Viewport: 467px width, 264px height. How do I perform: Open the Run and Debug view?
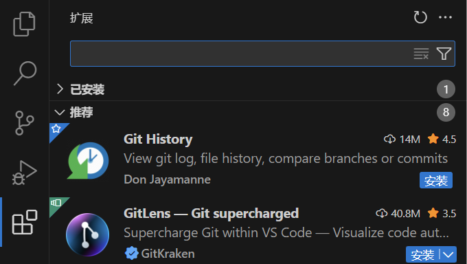click(25, 173)
